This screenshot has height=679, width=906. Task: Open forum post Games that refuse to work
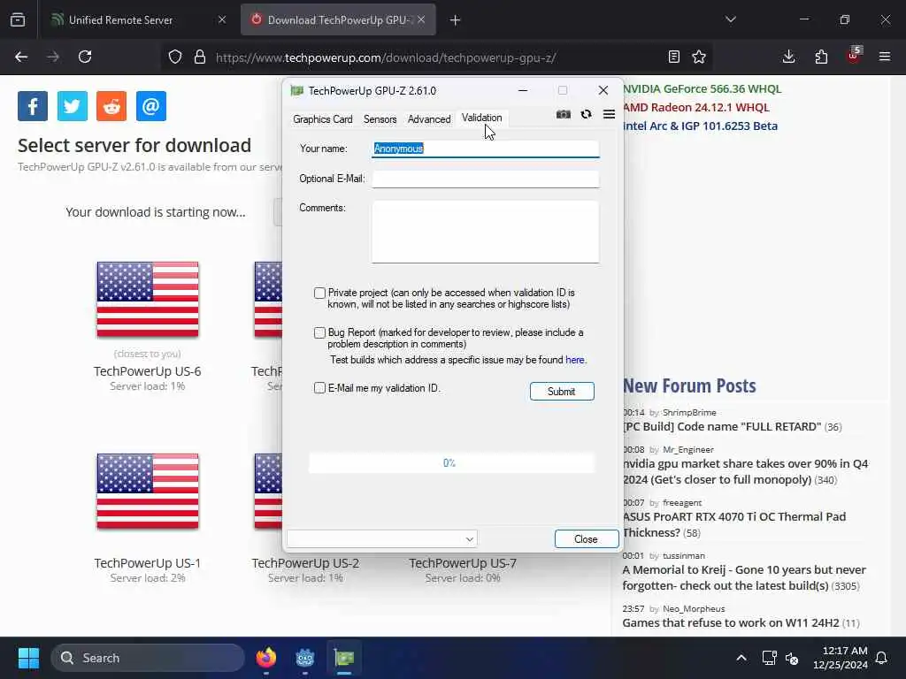pyautogui.click(x=730, y=623)
